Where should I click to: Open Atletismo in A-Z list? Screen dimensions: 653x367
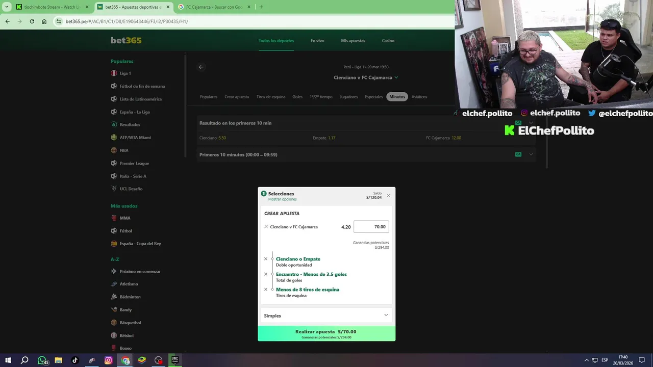129,284
